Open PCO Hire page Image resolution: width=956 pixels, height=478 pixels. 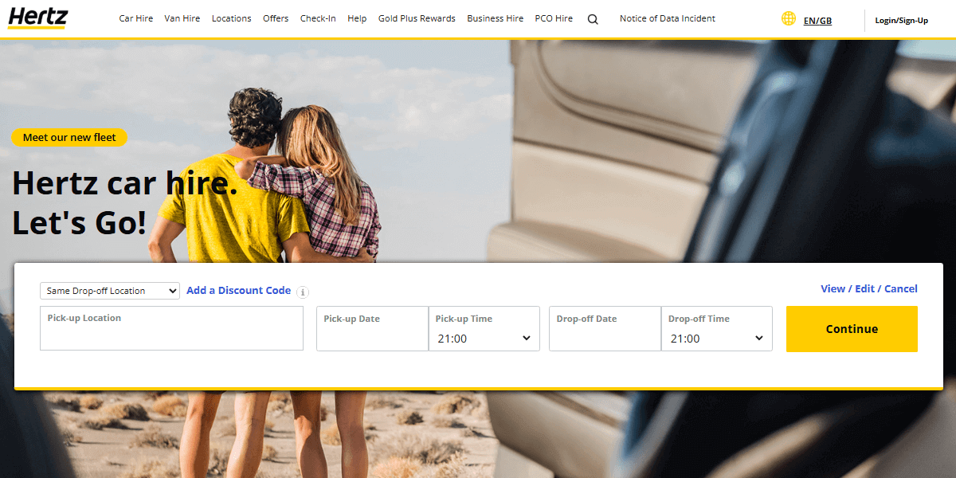tap(554, 18)
